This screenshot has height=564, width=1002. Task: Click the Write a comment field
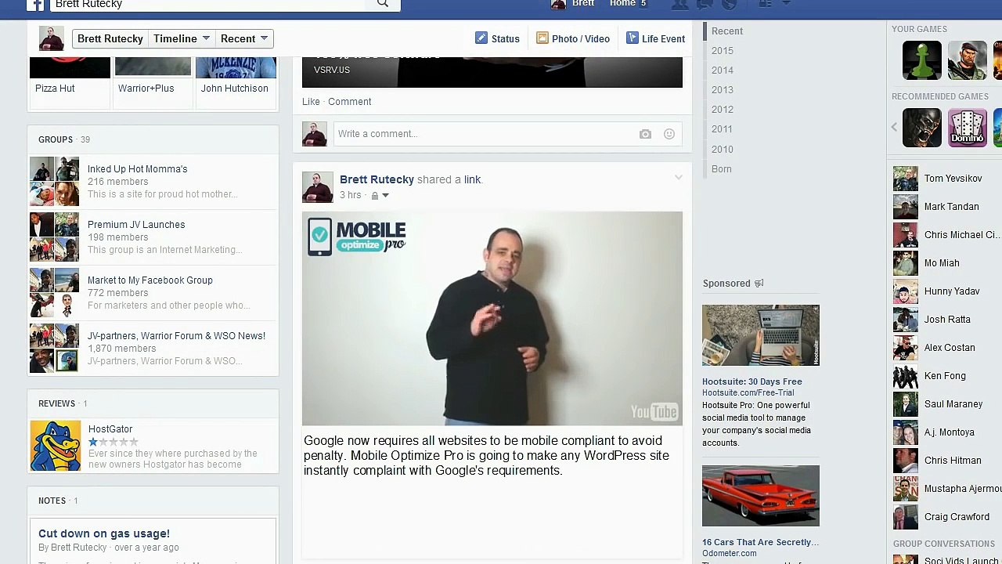(x=508, y=134)
